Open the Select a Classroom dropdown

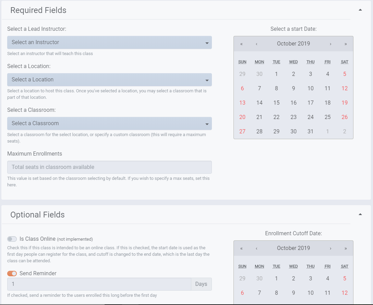coord(109,123)
